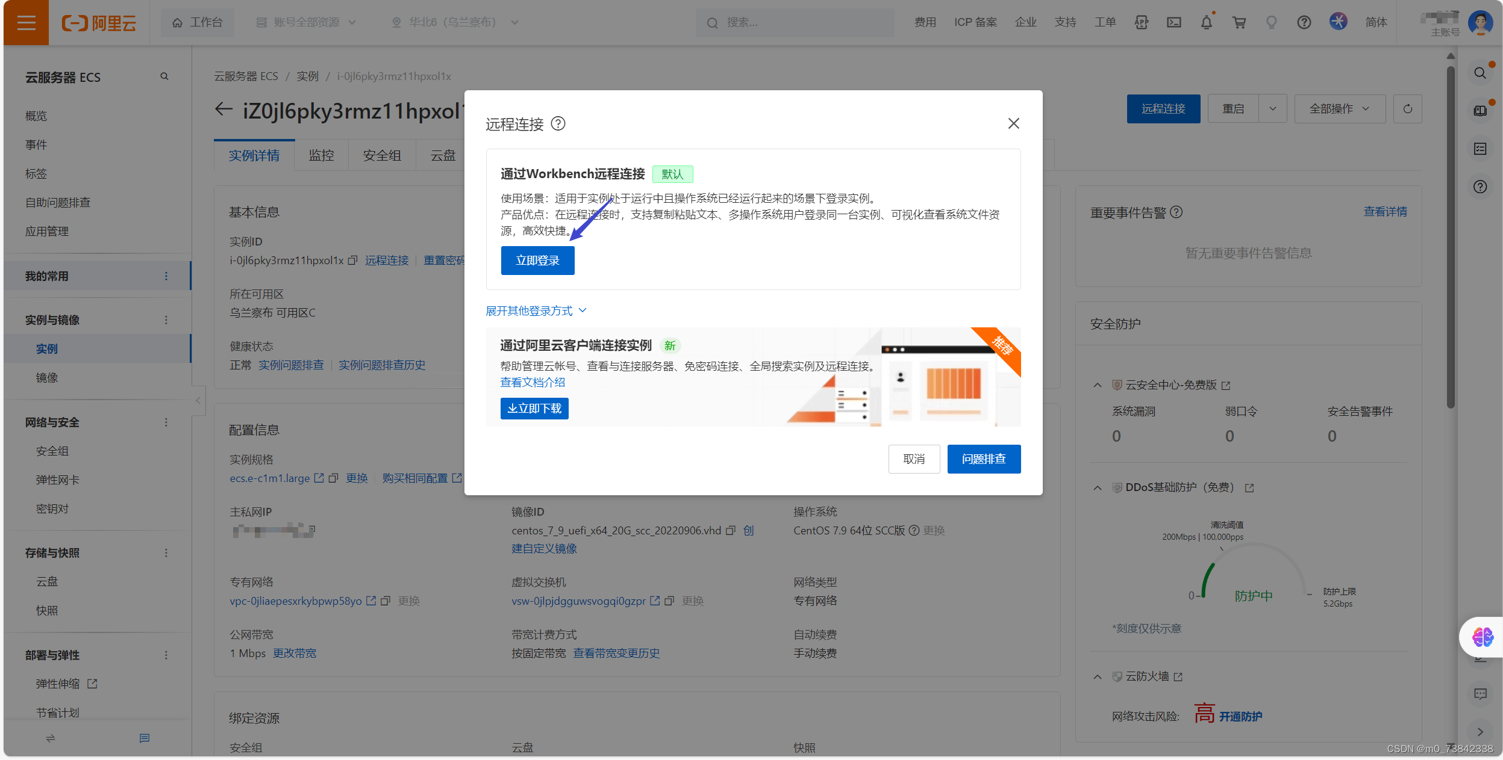This screenshot has width=1503, height=760.
Task: Refresh the instance detail page
Action: click(x=1407, y=109)
